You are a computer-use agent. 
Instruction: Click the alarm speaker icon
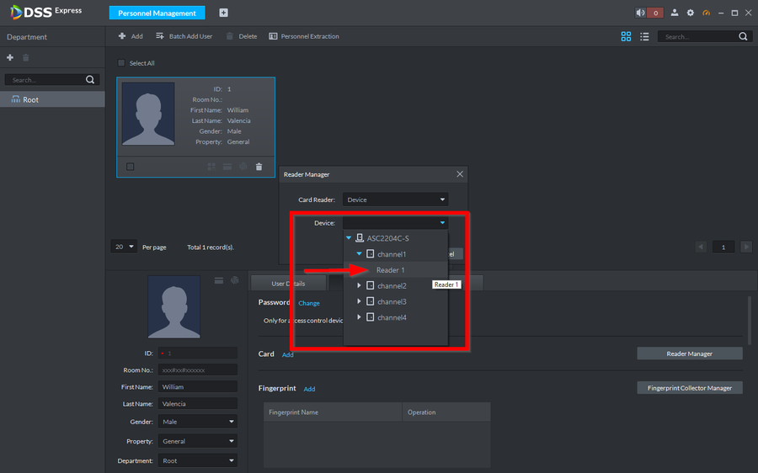click(641, 13)
